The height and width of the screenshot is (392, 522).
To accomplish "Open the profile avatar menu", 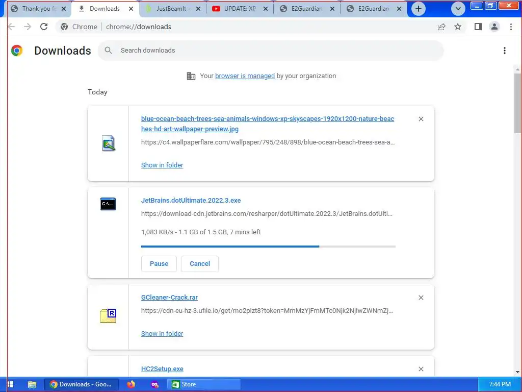I will 494,27.
